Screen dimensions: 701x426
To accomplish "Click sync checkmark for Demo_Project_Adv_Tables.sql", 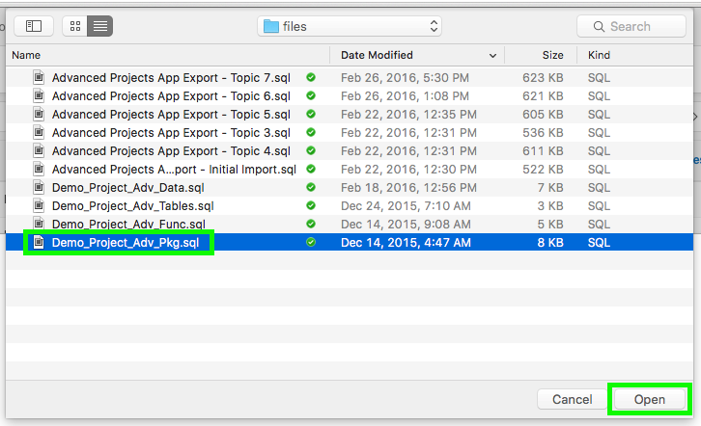I will pos(311,205).
